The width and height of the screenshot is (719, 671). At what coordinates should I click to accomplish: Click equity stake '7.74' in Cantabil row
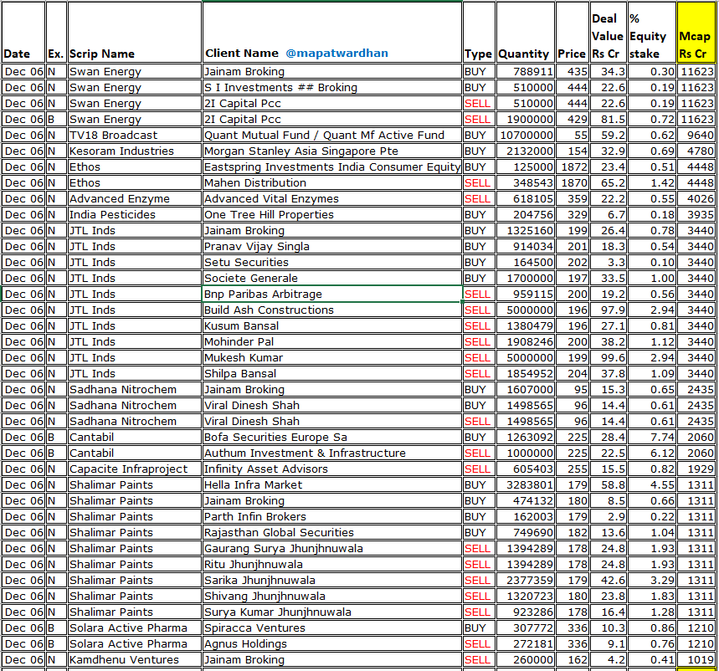tap(652, 437)
